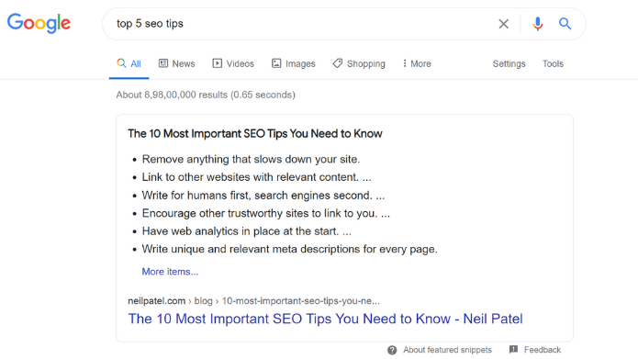The image size is (638, 359).
Task: Open the Settings menu
Action: click(x=509, y=63)
